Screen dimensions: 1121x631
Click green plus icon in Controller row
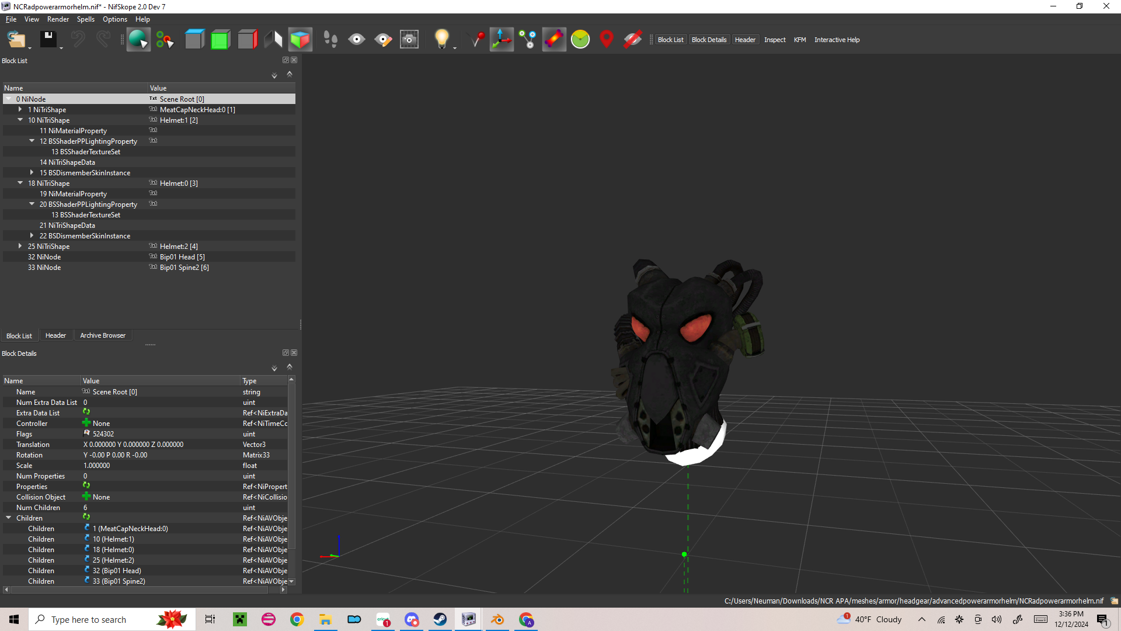click(x=86, y=422)
